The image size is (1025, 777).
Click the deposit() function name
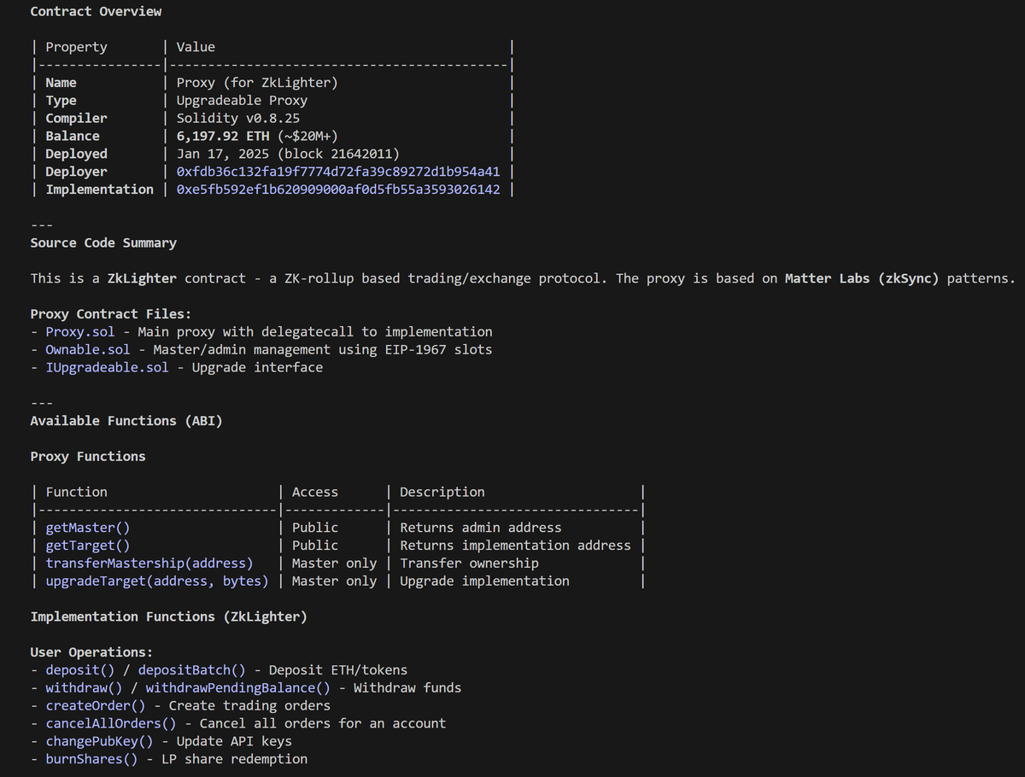pyautogui.click(x=80, y=670)
